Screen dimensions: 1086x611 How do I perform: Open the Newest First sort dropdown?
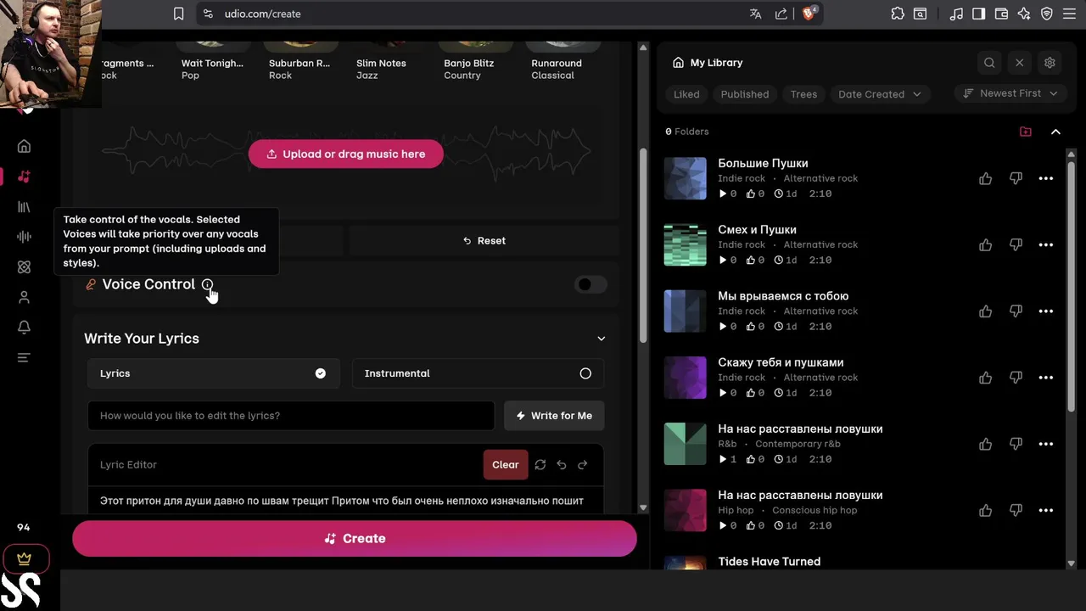click(x=1010, y=93)
